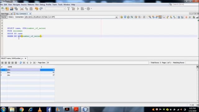This screenshot has width=199, height=112.
Task: Close the SQL Command 2 tab
Action: click(x=30, y=14)
